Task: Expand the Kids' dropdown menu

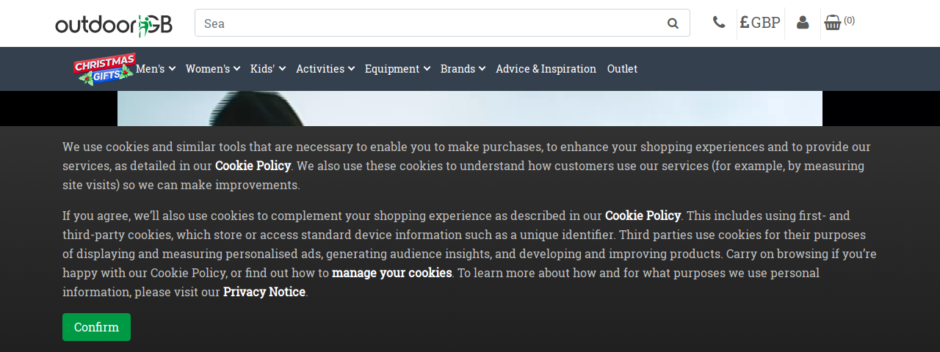Action: click(x=267, y=69)
